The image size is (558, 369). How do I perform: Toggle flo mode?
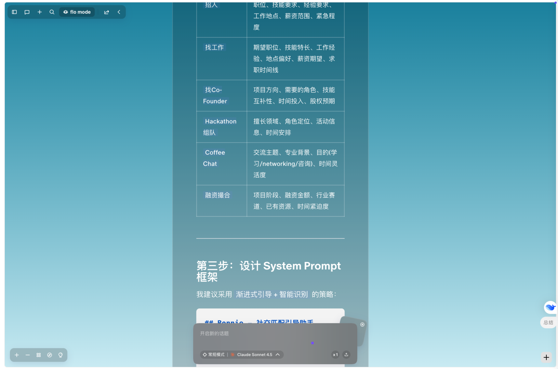(x=77, y=12)
